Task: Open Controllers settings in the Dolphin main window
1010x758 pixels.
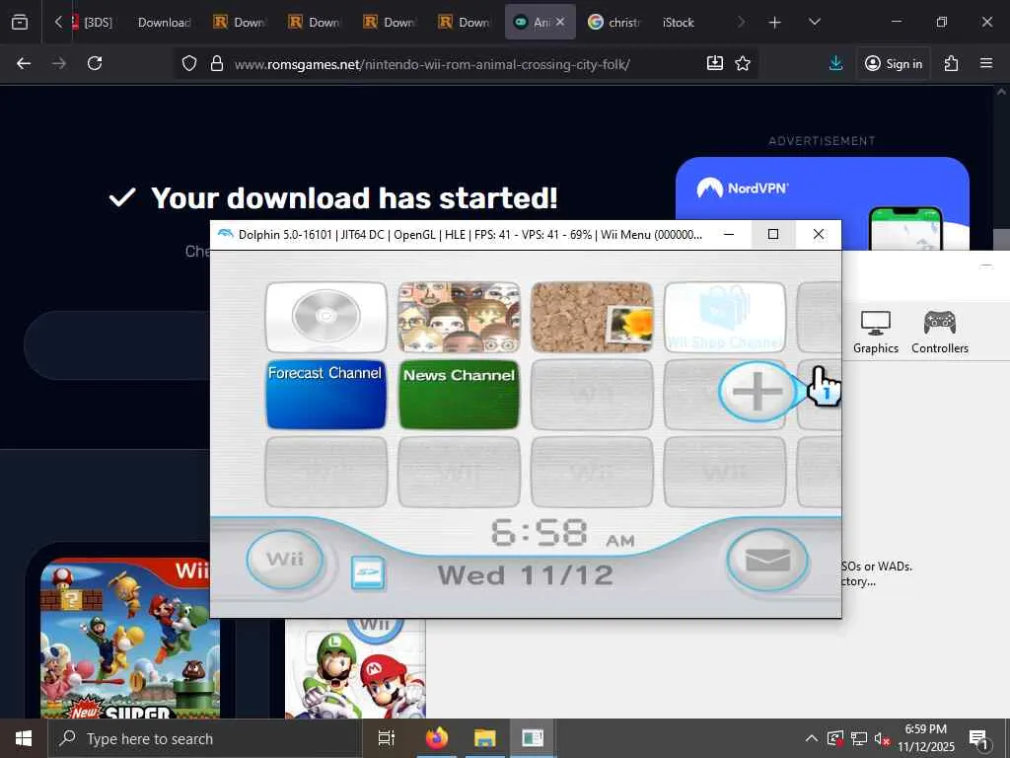Action: (x=940, y=332)
